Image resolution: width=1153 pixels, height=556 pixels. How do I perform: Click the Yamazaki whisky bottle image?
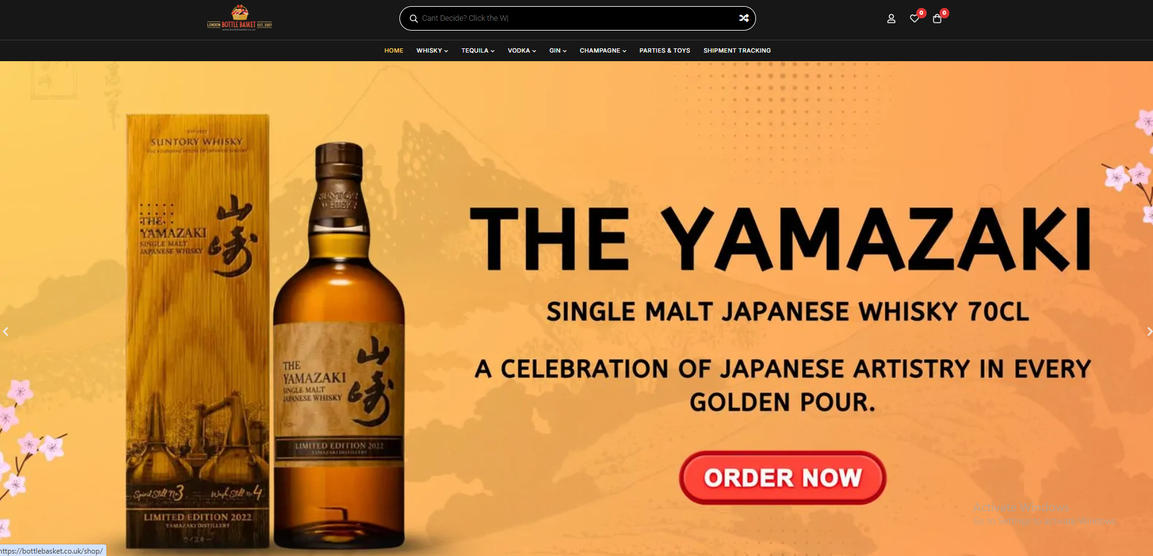pyautogui.click(x=339, y=346)
